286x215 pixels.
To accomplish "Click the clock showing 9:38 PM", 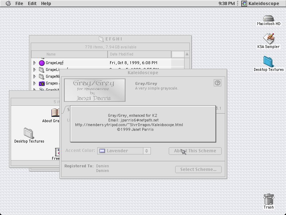I will [227, 4].
